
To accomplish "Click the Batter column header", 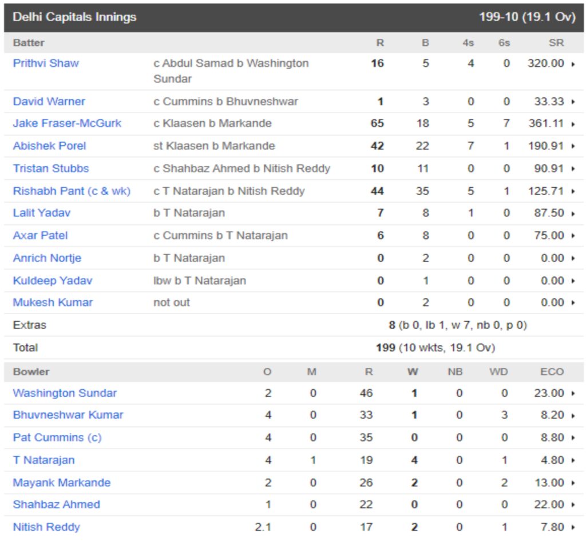I will [x=29, y=42].
